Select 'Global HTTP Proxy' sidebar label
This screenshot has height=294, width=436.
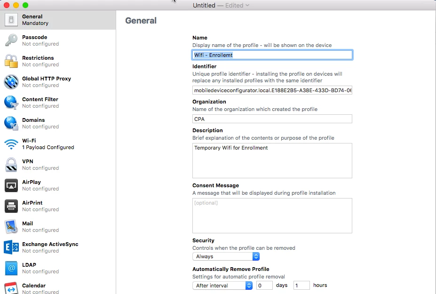(47, 79)
